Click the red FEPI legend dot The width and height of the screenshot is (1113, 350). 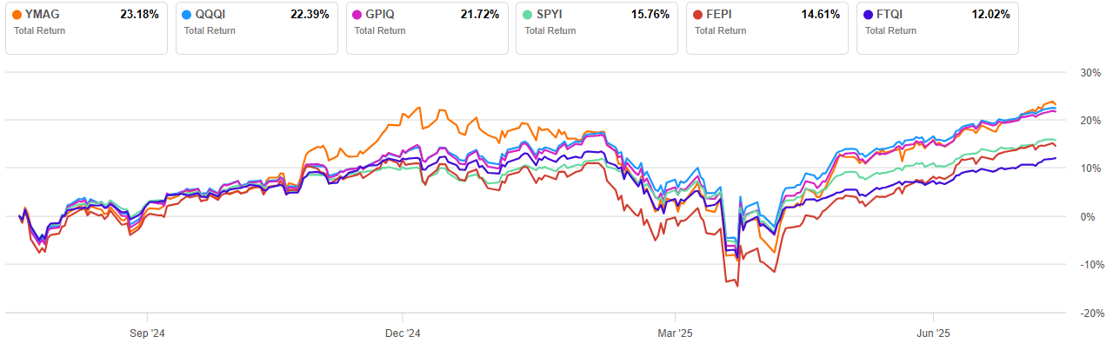coord(699,16)
